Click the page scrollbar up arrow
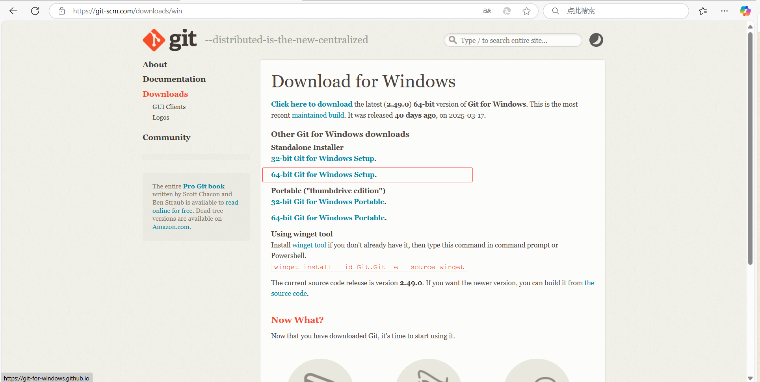This screenshot has height=382, width=760. tap(750, 27)
